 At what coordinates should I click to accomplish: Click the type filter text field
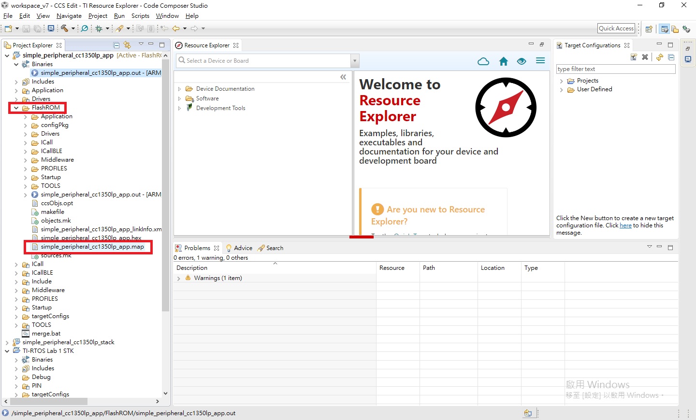616,69
